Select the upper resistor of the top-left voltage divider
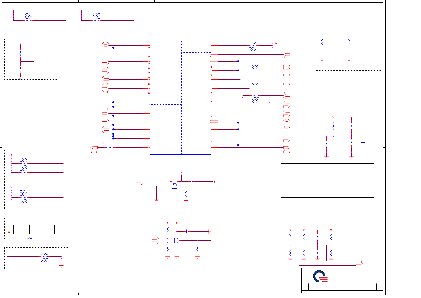 [20, 53]
